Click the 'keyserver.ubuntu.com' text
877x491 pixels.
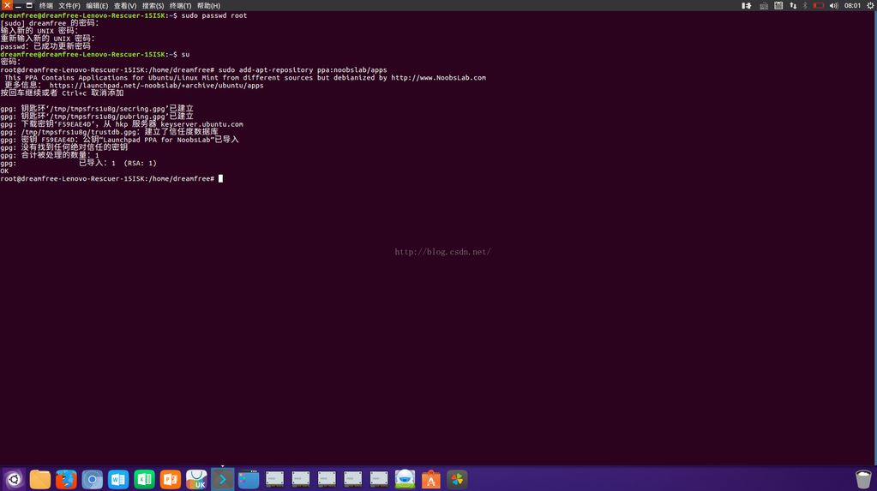pos(202,124)
